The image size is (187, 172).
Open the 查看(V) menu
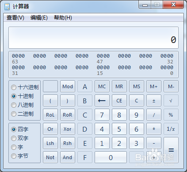(x=15, y=18)
